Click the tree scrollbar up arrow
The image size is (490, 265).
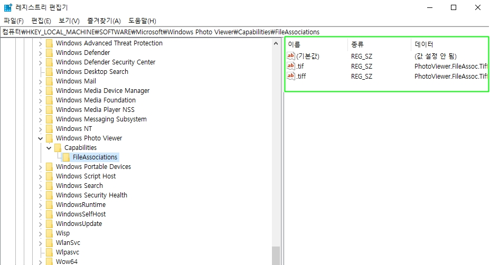276,43
